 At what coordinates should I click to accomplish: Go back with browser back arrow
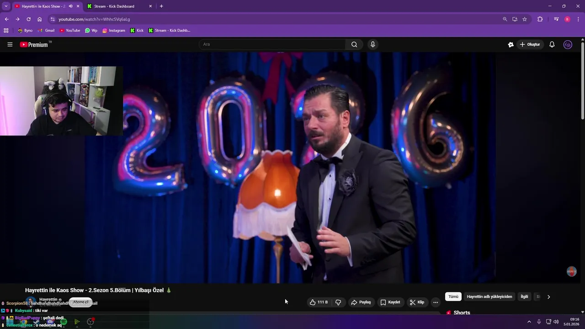(6, 19)
